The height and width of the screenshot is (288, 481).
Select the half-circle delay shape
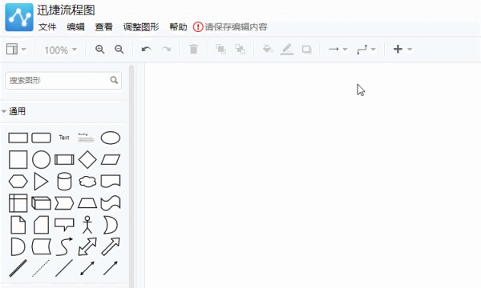pos(18,246)
